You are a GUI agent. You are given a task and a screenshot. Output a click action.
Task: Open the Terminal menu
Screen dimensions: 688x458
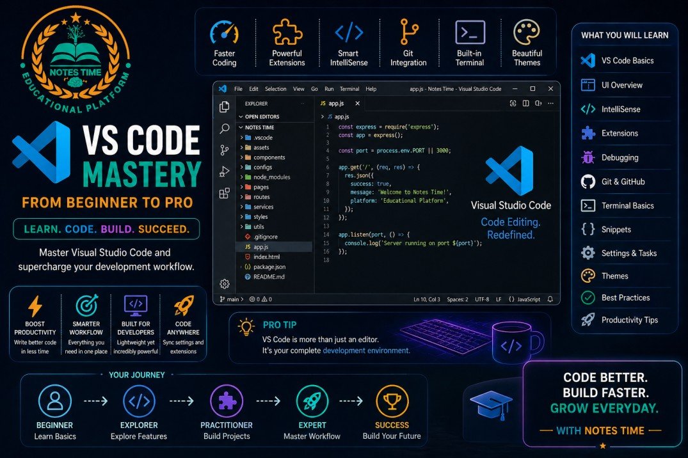349,88
